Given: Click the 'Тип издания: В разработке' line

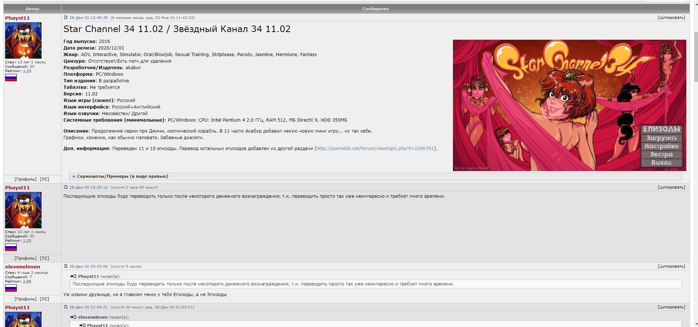Looking at the screenshot, I should 96,81.
